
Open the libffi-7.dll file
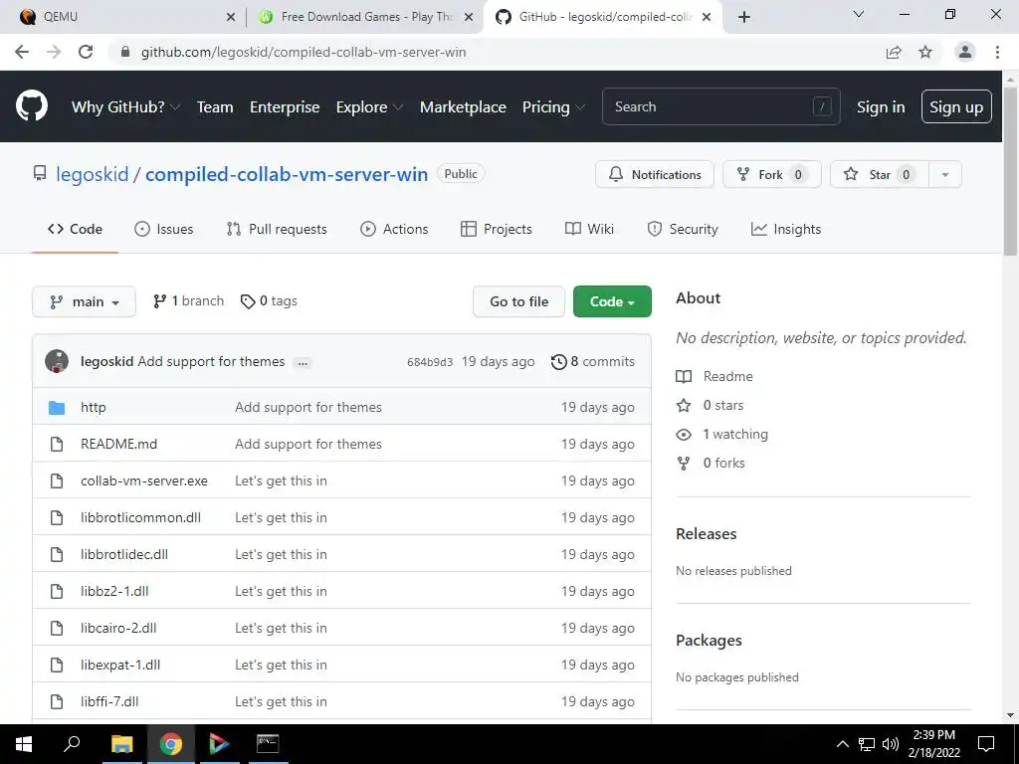click(x=109, y=701)
